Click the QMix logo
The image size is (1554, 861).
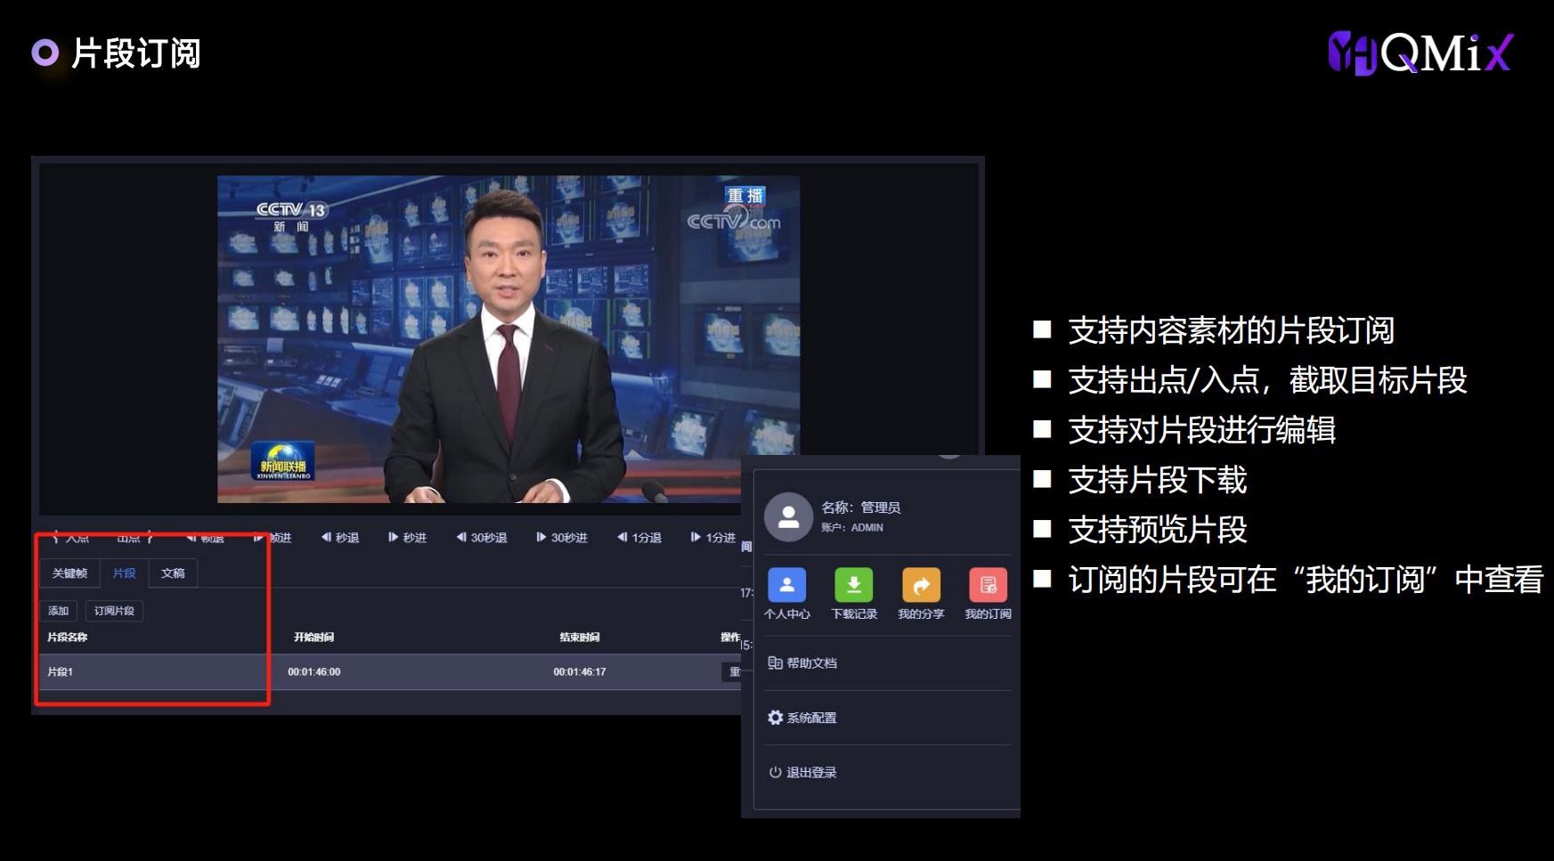tap(1420, 53)
